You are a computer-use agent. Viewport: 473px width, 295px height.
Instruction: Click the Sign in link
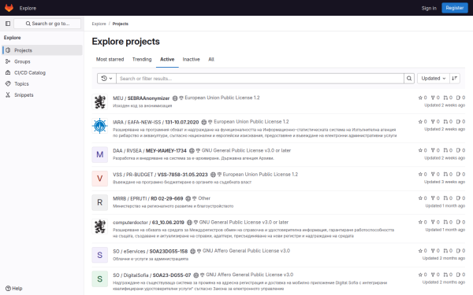pyautogui.click(x=429, y=8)
